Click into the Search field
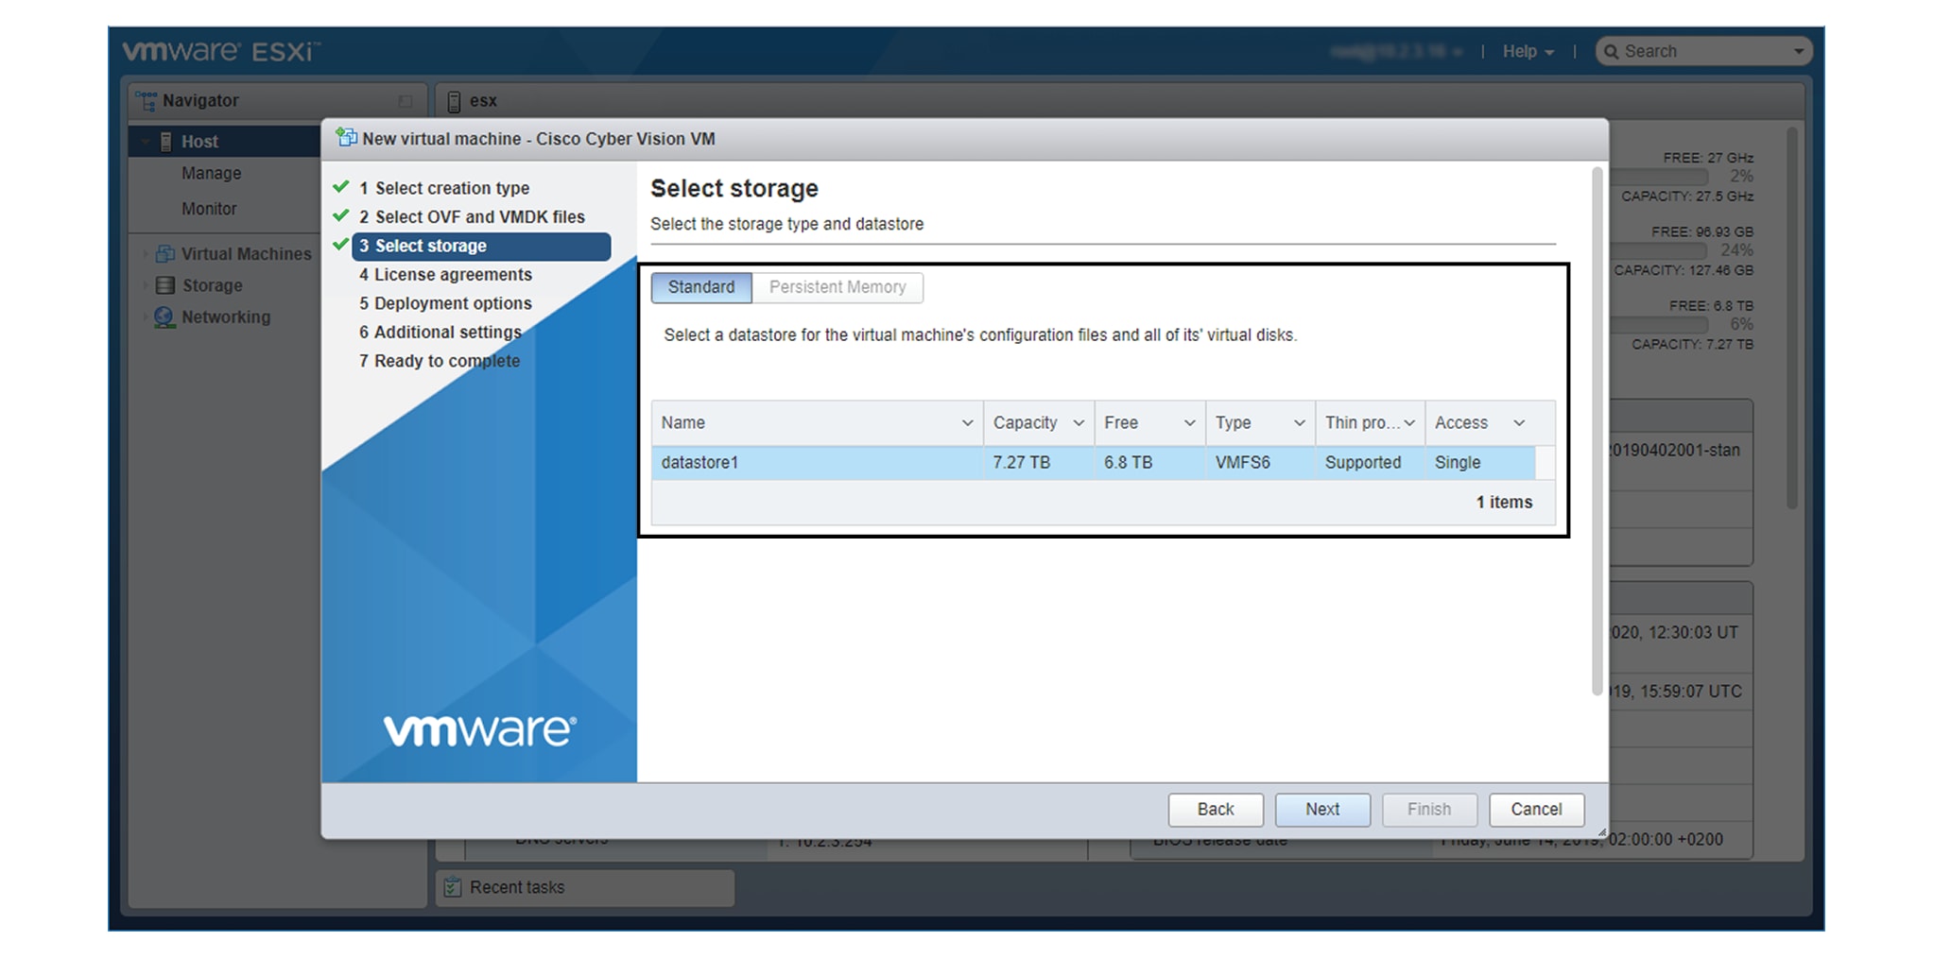The image size is (1934, 958). pyautogui.click(x=1703, y=52)
